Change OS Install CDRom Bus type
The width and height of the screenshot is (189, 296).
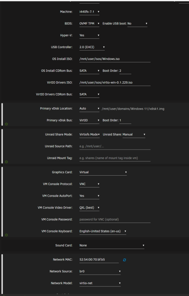click(89, 71)
